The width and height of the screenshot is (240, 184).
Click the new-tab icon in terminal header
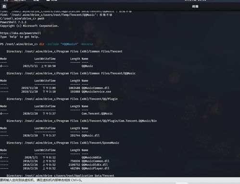[x=4, y=6]
